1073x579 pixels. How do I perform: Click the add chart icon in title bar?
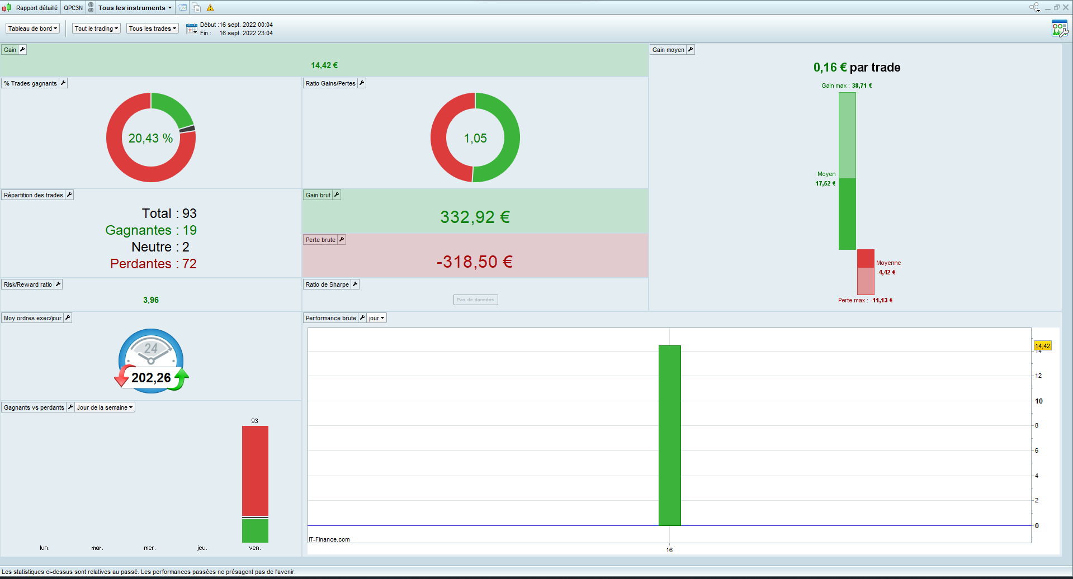183,7
